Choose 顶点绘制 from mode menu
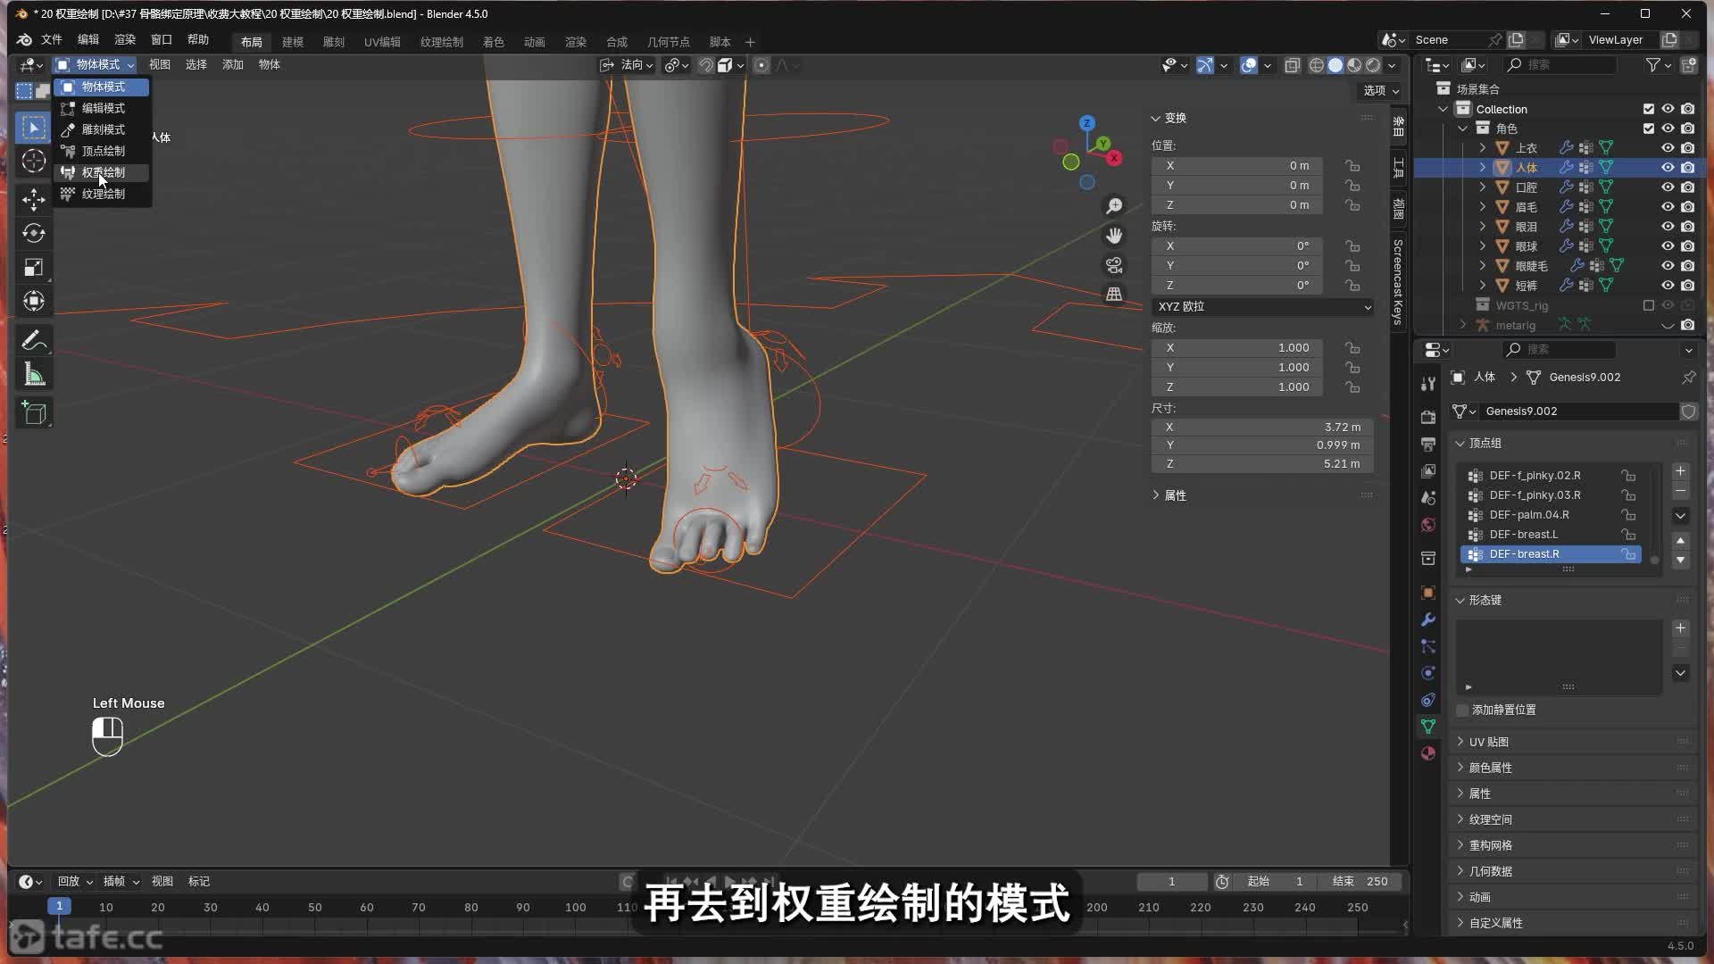The width and height of the screenshot is (1714, 964). click(102, 151)
